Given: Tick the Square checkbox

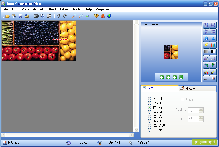Looking at the screenshot, I should pyautogui.click(x=182, y=100).
